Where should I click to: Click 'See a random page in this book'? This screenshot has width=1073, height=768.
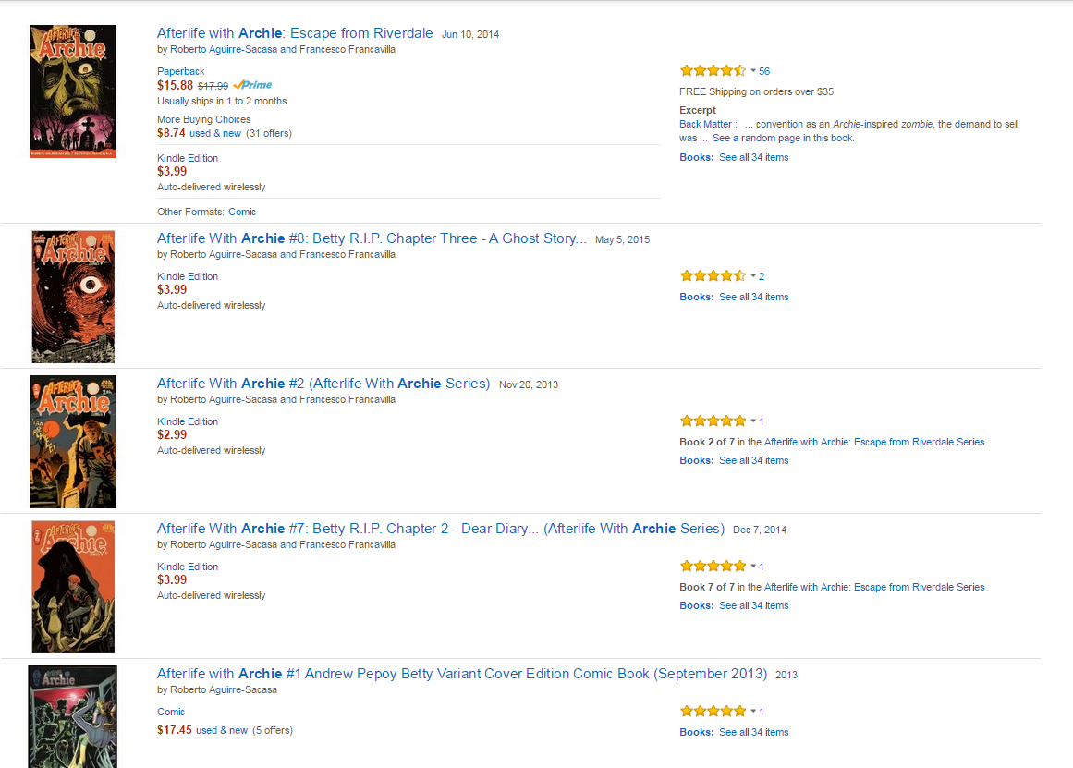click(x=783, y=138)
